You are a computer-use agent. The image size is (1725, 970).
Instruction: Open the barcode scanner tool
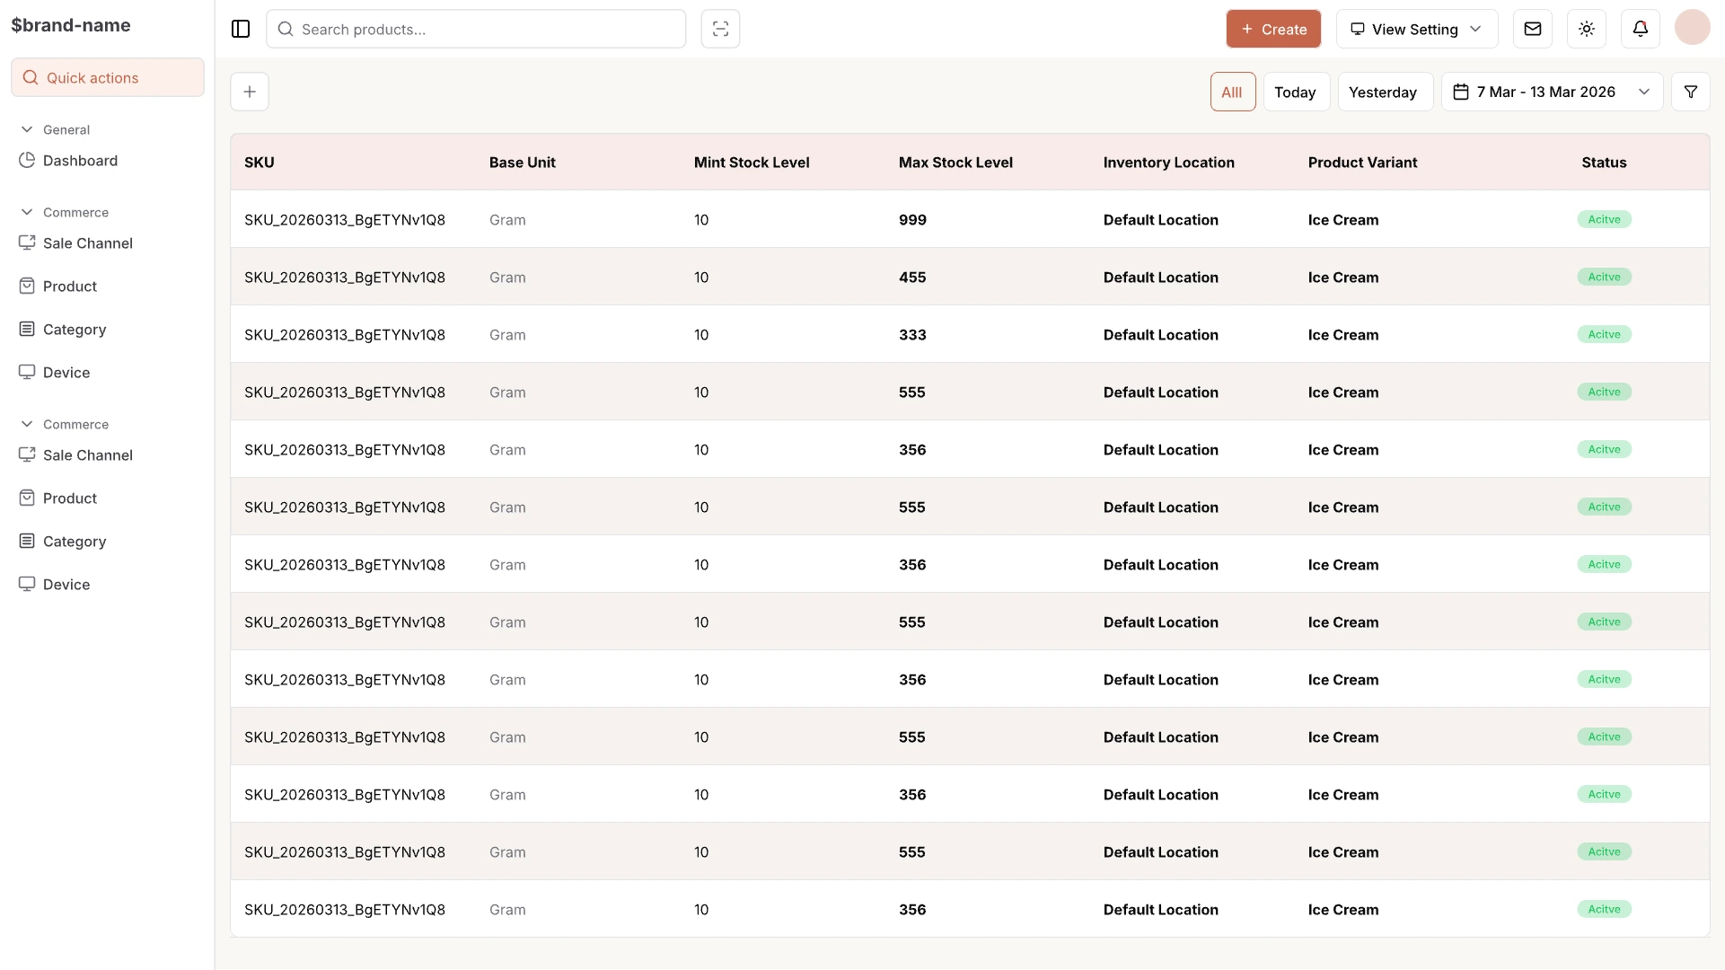coord(720,29)
